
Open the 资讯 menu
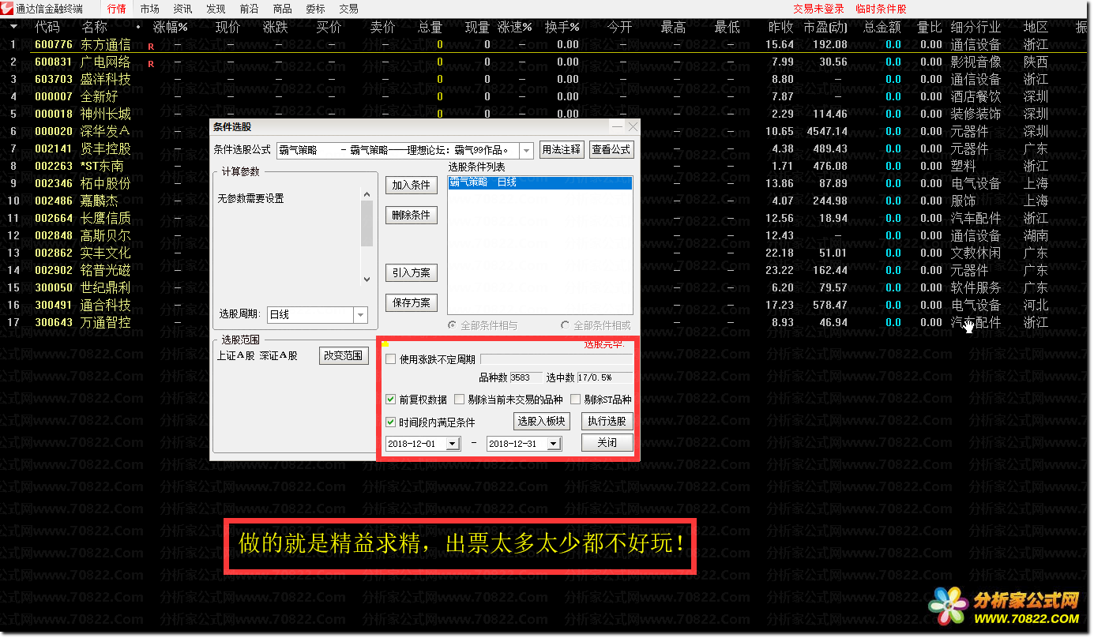point(182,9)
